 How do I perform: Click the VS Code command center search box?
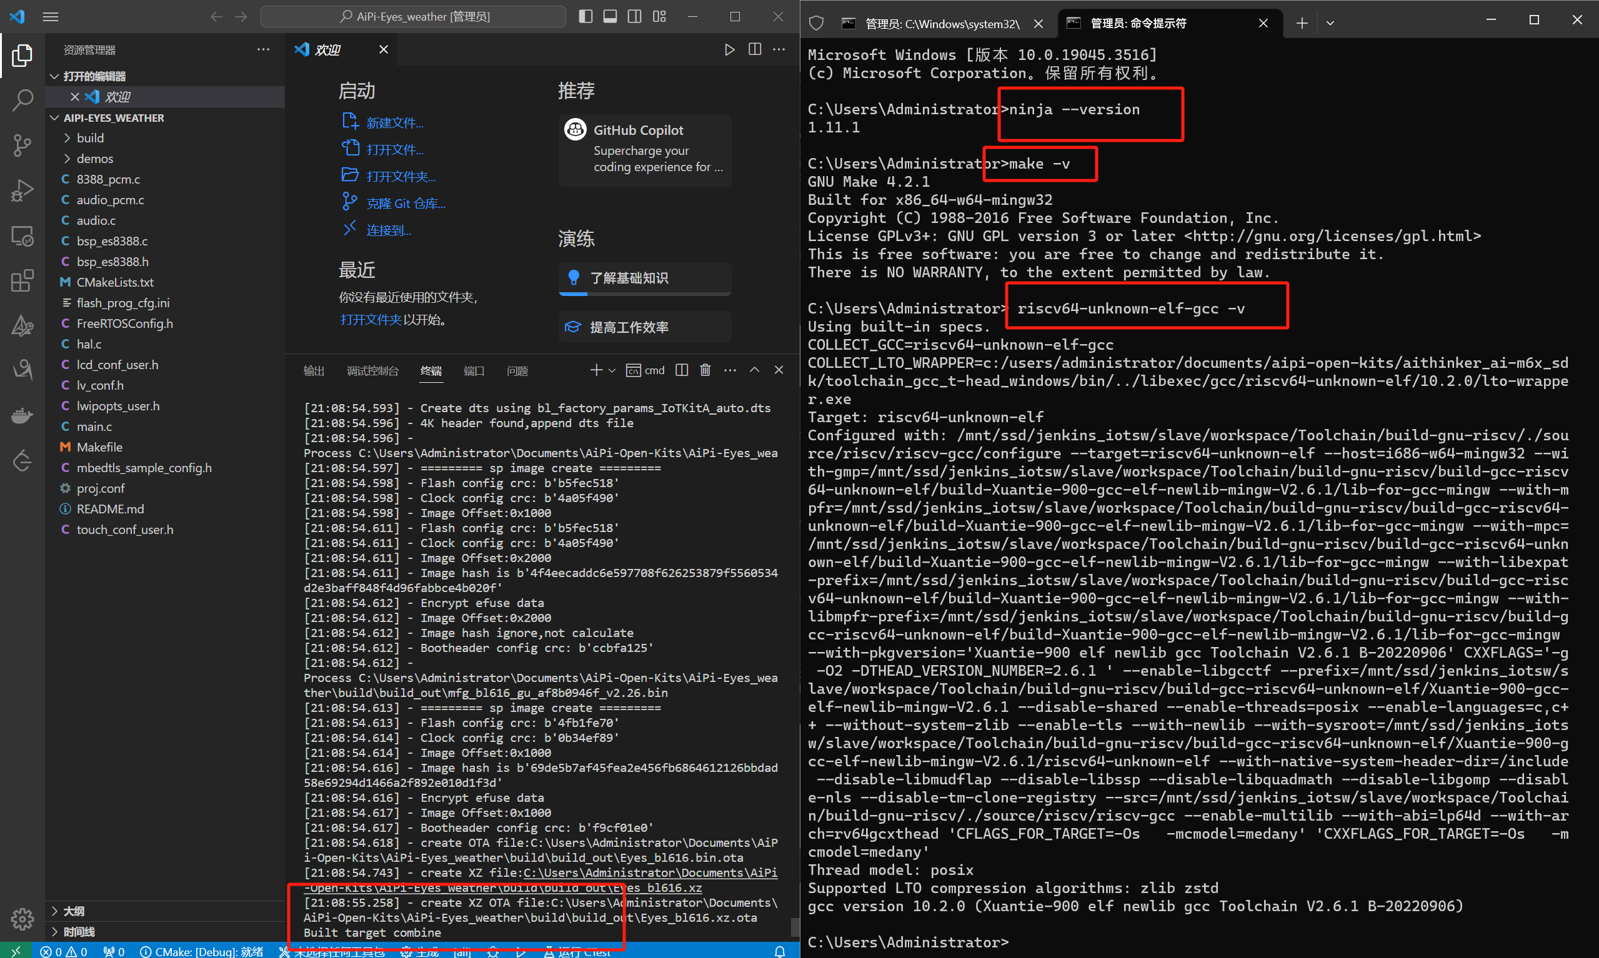(x=413, y=17)
